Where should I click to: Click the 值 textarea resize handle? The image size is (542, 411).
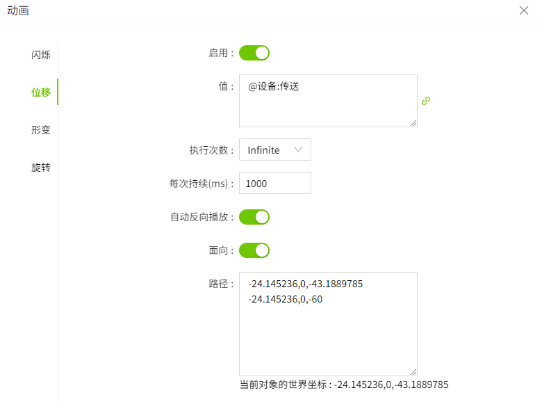tap(413, 123)
